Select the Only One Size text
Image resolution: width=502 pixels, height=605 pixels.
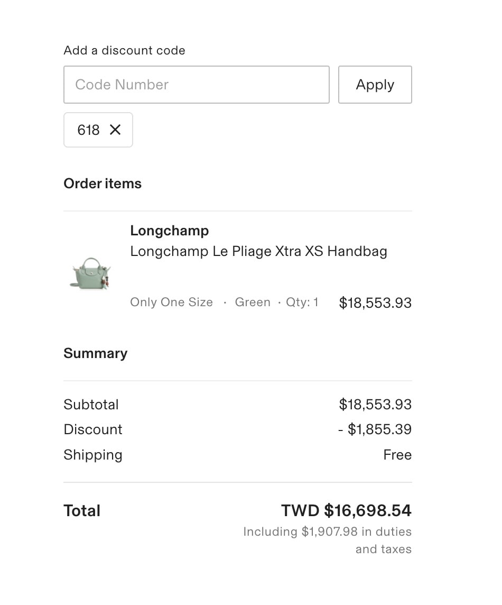(171, 302)
